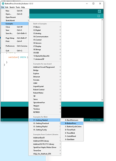Open the 10.StarterKit_BasicKit submenu
This screenshot has height=161, width=116.
click(x=45, y=56)
